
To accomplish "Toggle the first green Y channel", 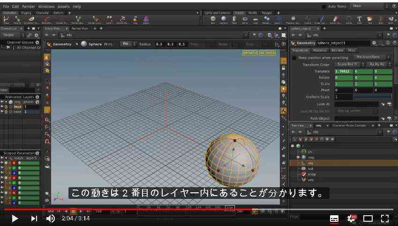I will 14,168.
